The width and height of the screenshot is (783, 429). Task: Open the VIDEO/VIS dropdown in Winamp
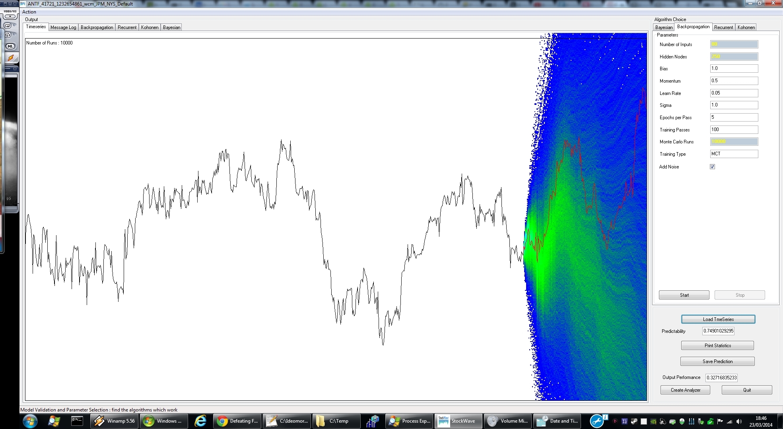[x=10, y=17]
